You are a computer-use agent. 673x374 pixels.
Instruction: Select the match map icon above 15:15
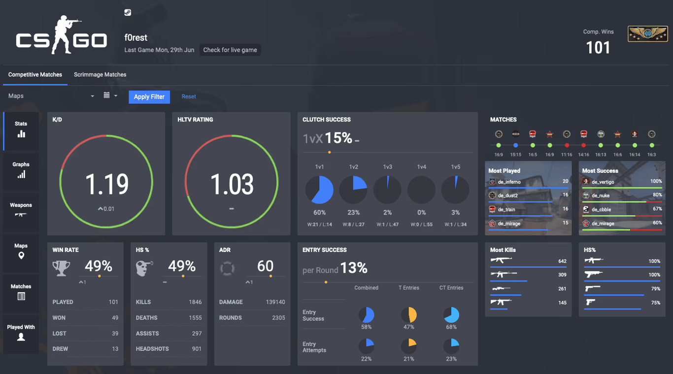(516, 134)
